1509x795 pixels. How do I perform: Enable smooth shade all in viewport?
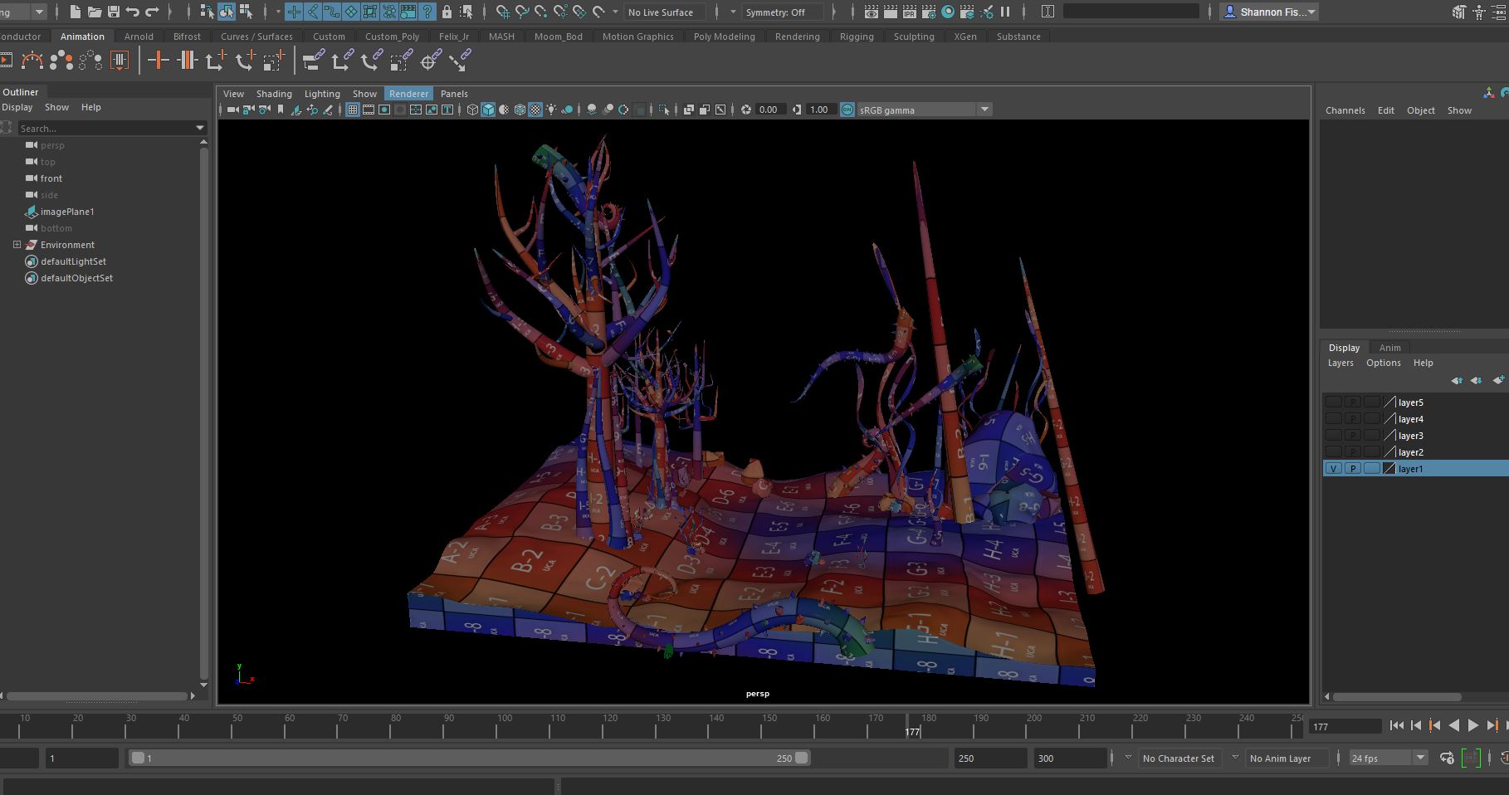pyautogui.click(x=487, y=109)
